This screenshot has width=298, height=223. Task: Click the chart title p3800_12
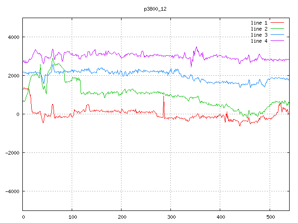coord(155,9)
